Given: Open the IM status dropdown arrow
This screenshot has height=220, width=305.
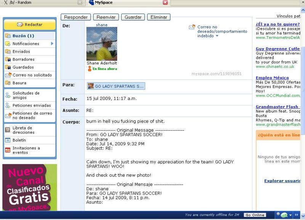Looking at the screenshot, I should (x=290, y=215).
